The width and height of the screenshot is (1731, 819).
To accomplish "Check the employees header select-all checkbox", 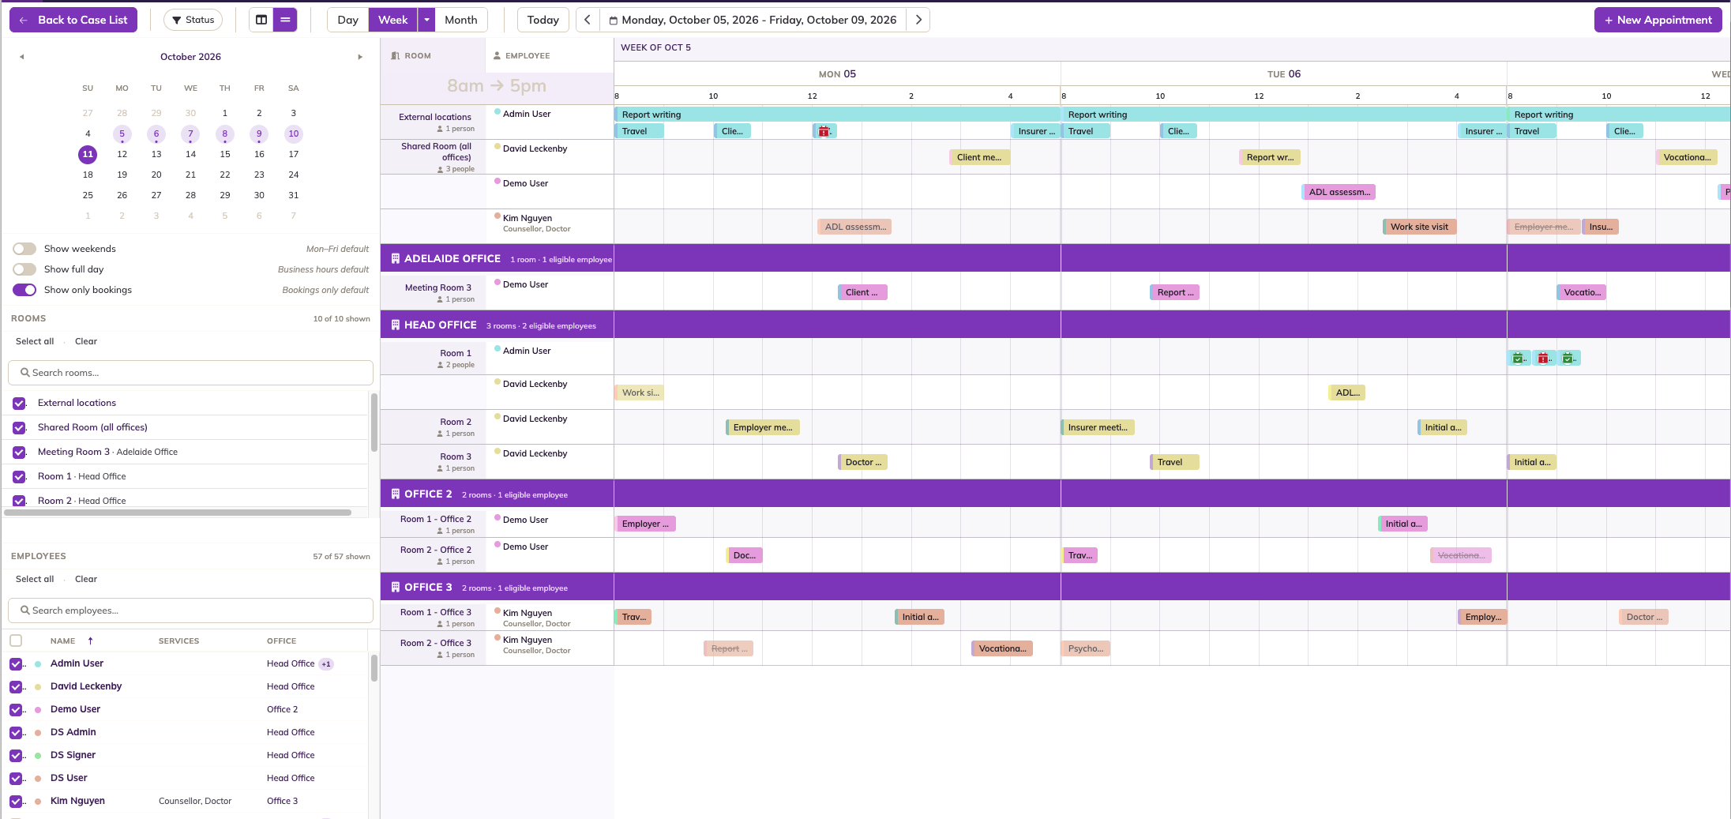I will point(16,641).
